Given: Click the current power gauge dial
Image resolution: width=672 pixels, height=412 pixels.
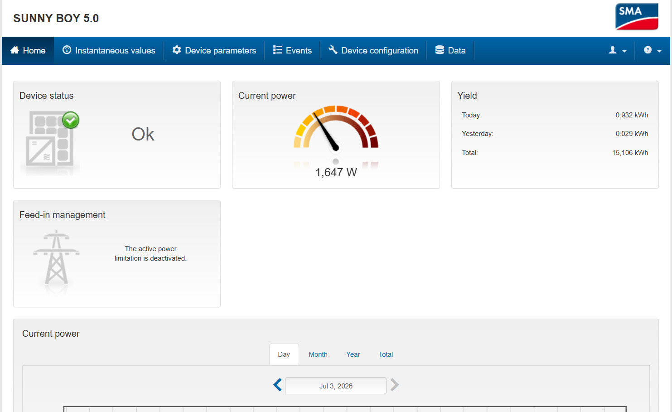Looking at the screenshot, I should 336,129.
